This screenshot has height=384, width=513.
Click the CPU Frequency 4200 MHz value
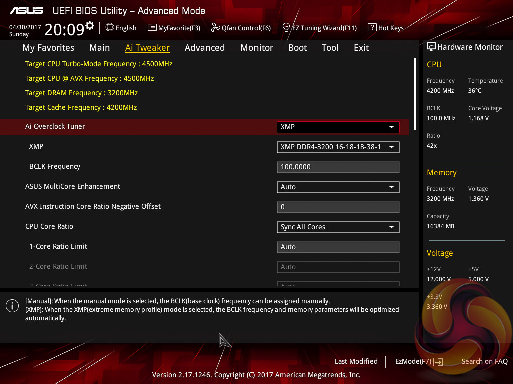coord(440,91)
